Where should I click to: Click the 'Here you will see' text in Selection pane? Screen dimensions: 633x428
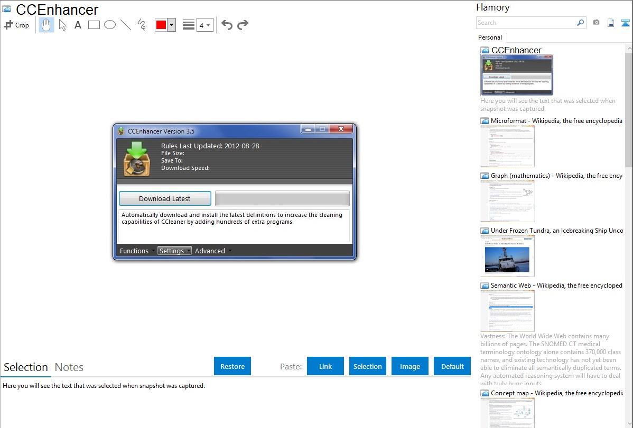104,386
